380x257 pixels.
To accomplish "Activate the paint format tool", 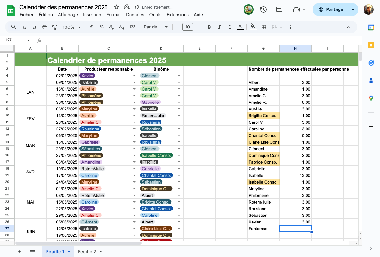I will 54,27.
